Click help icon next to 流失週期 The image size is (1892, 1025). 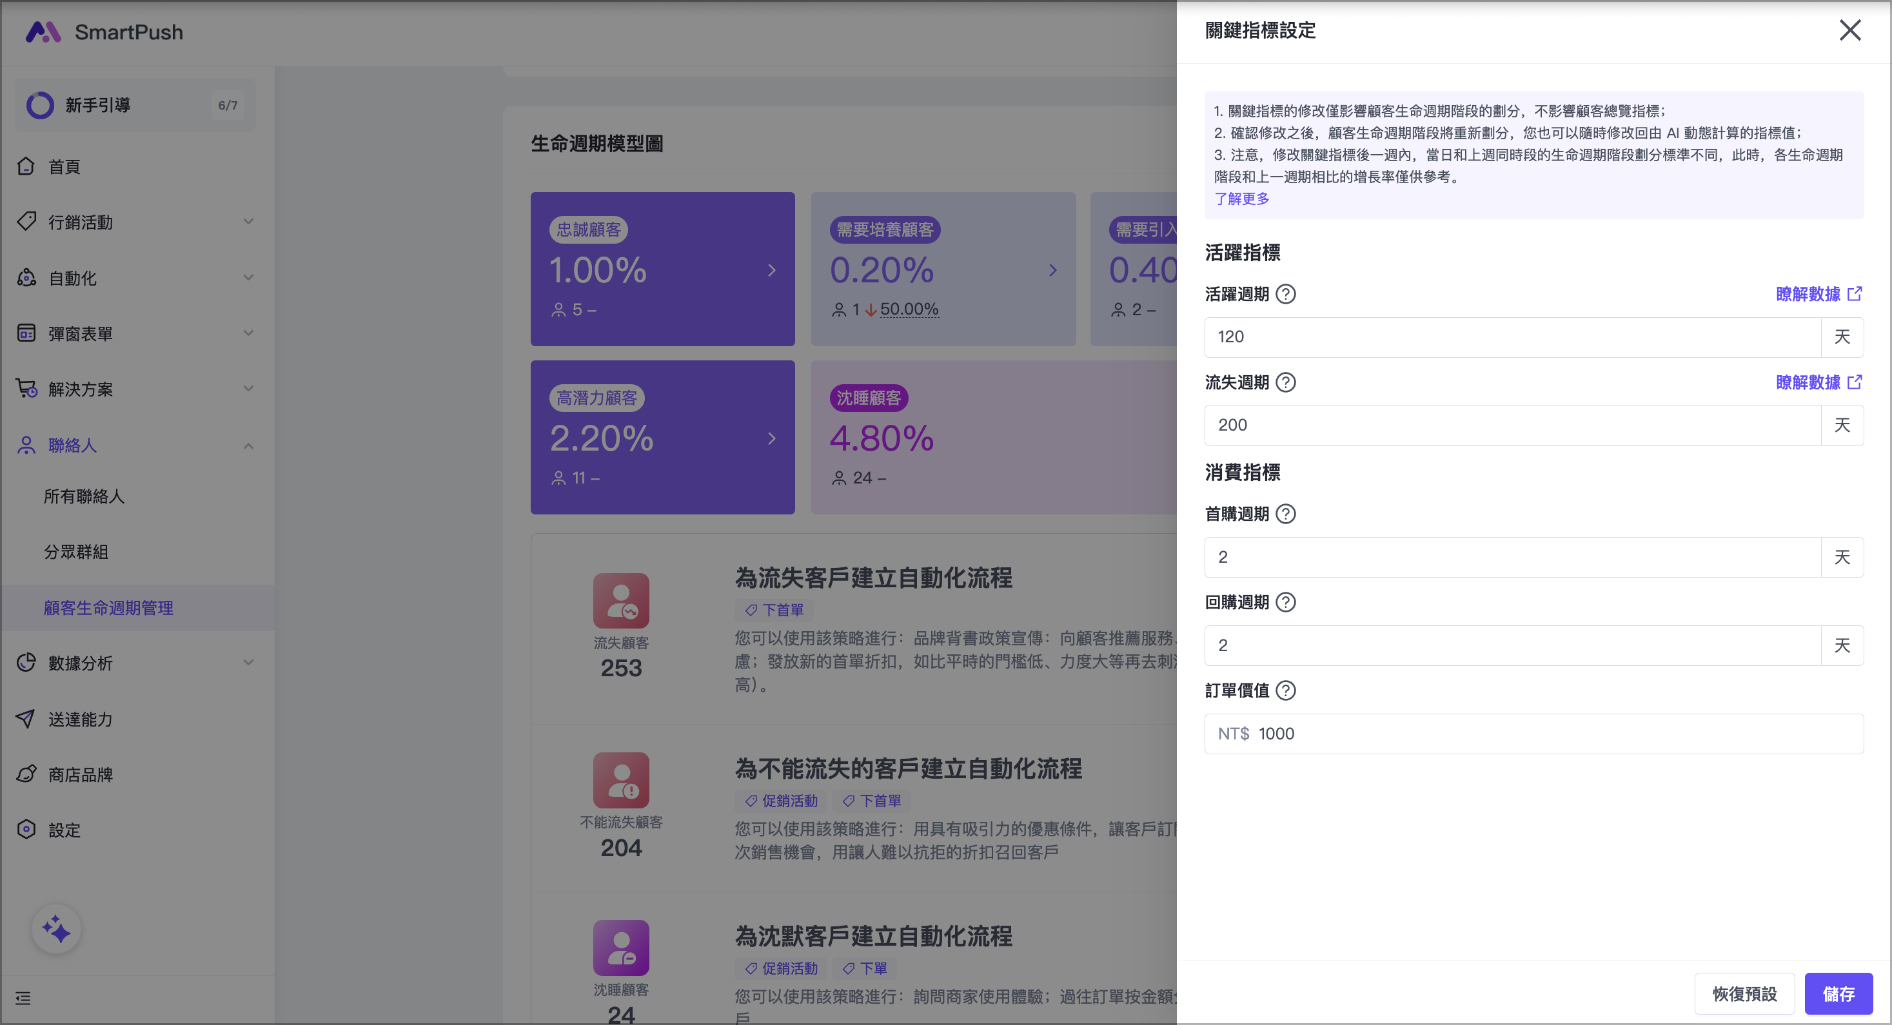[x=1285, y=382]
